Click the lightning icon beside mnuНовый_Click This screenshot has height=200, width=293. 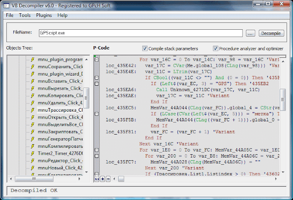click(x=33, y=168)
